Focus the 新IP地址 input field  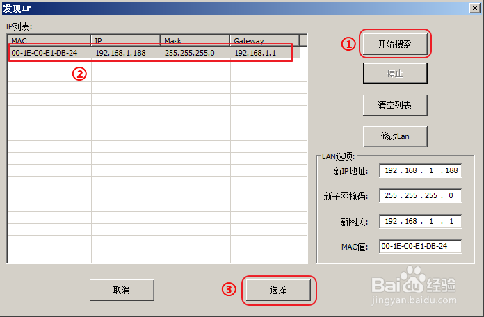click(x=421, y=171)
